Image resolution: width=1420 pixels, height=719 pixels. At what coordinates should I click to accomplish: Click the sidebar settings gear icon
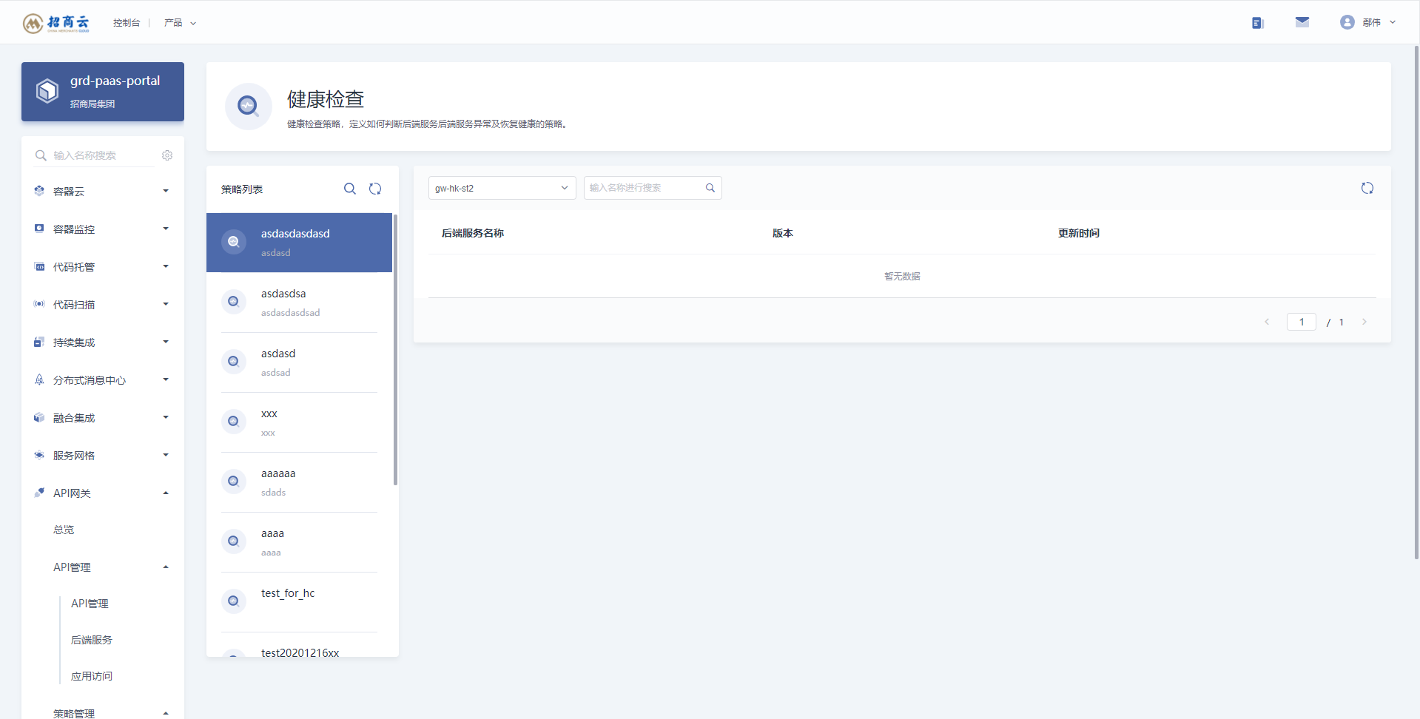click(167, 155)
